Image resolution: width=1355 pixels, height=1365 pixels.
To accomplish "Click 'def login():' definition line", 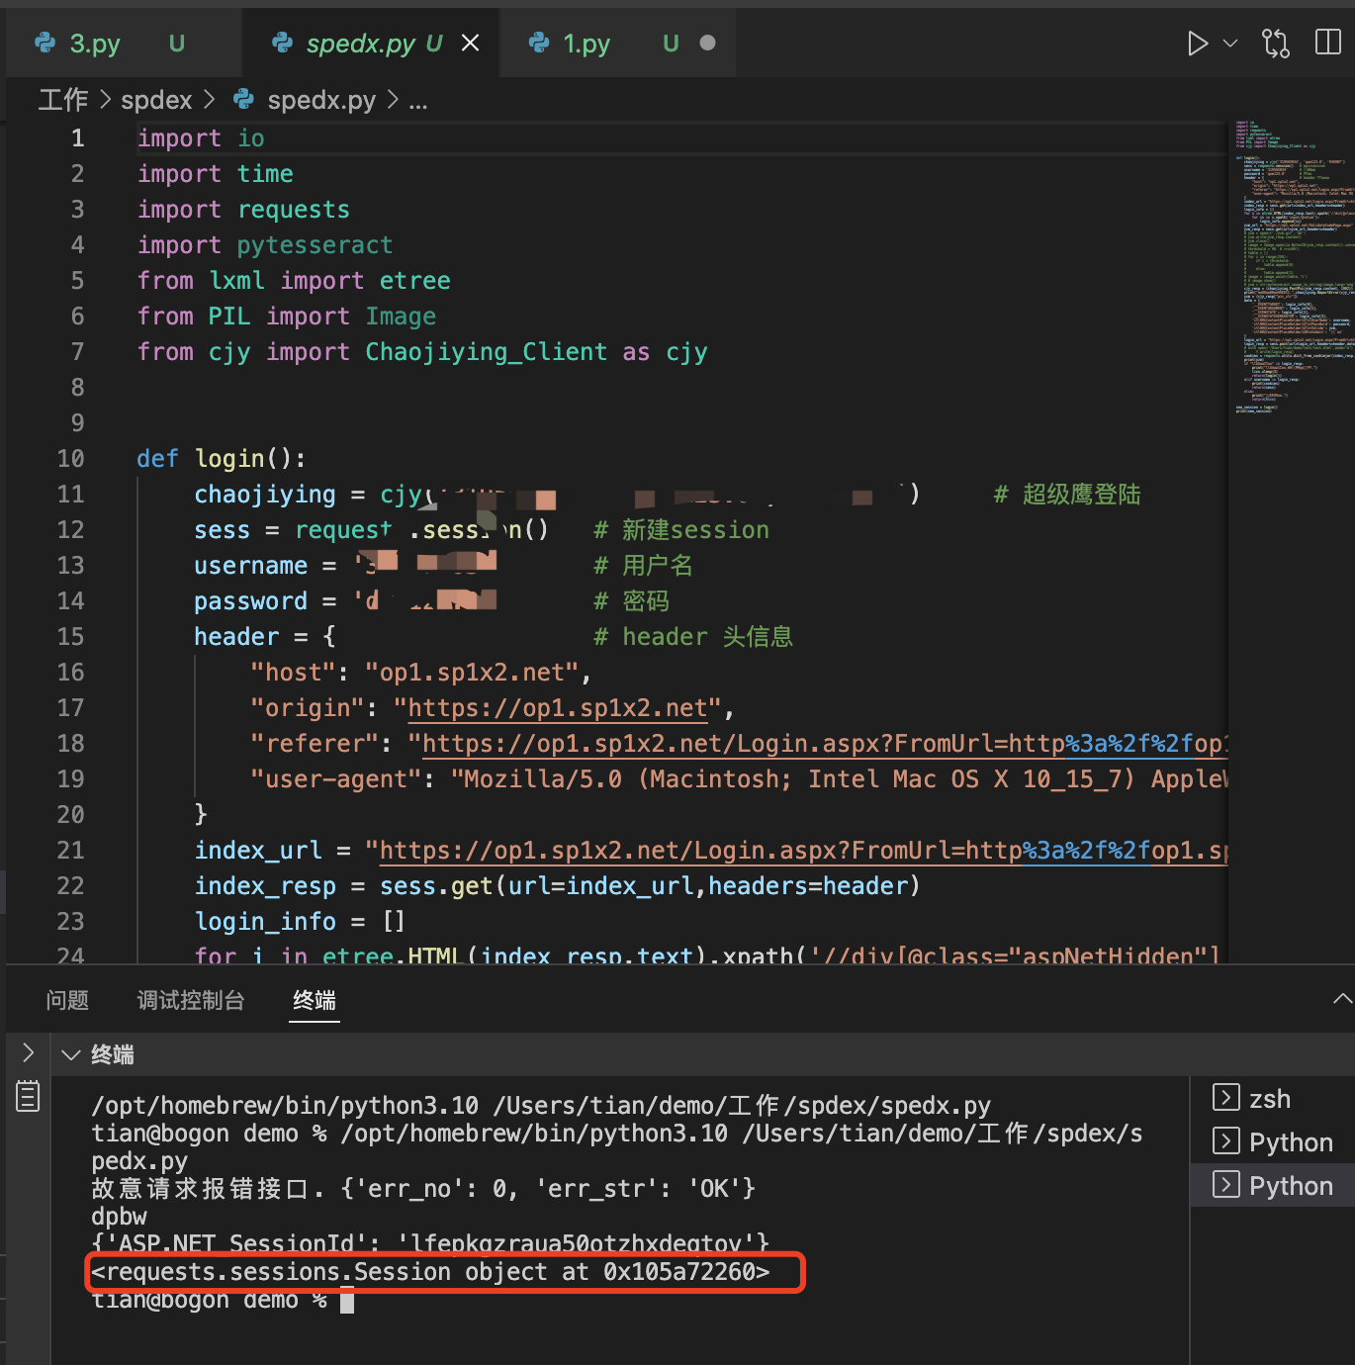I will click(x=222, y=459).
